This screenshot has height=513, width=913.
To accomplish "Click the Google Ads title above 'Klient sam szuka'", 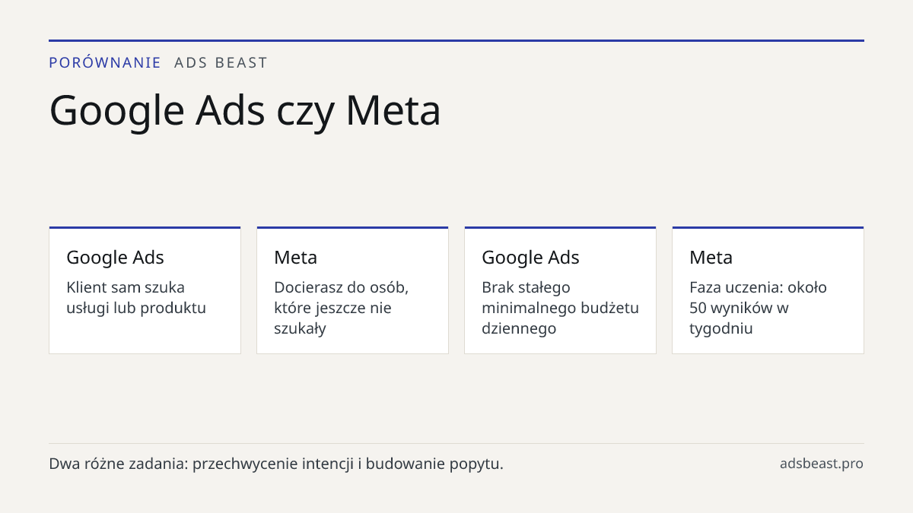I will pyautogui.click(x=115, y=258).
